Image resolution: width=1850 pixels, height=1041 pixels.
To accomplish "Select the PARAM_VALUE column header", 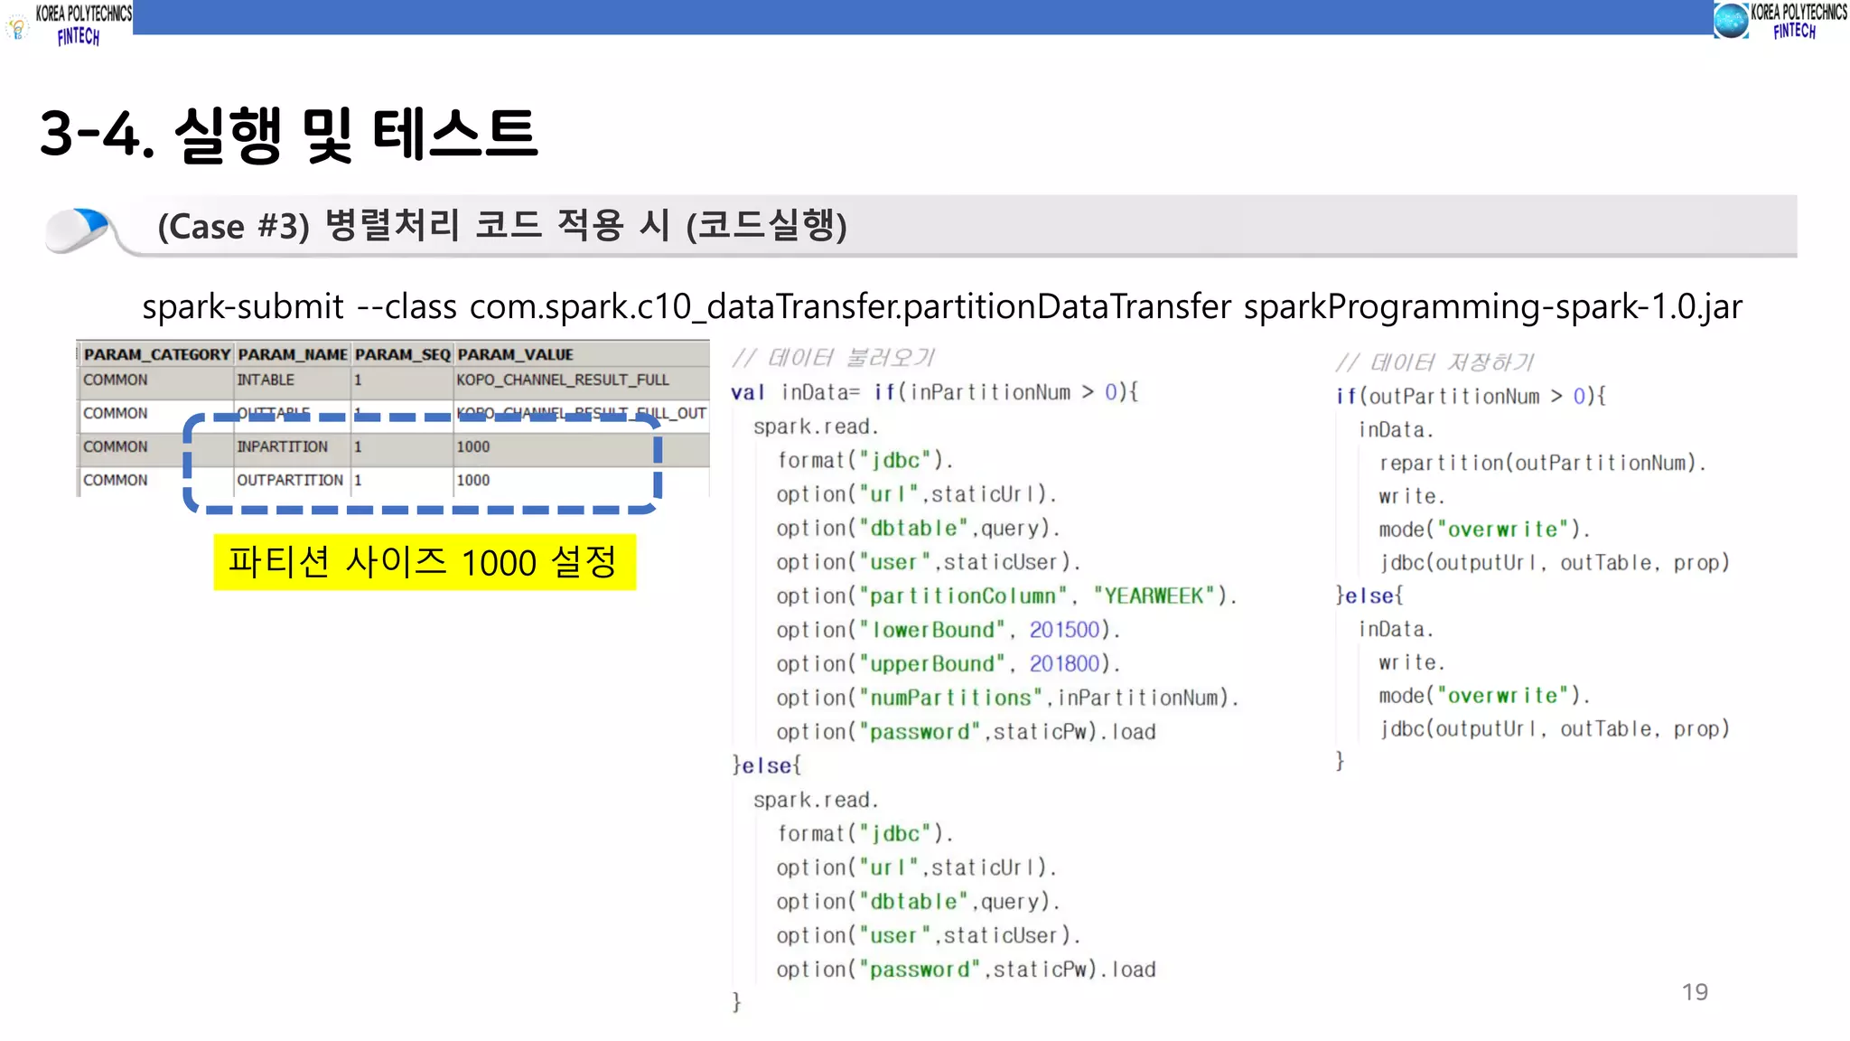I will tap(515, 354).
